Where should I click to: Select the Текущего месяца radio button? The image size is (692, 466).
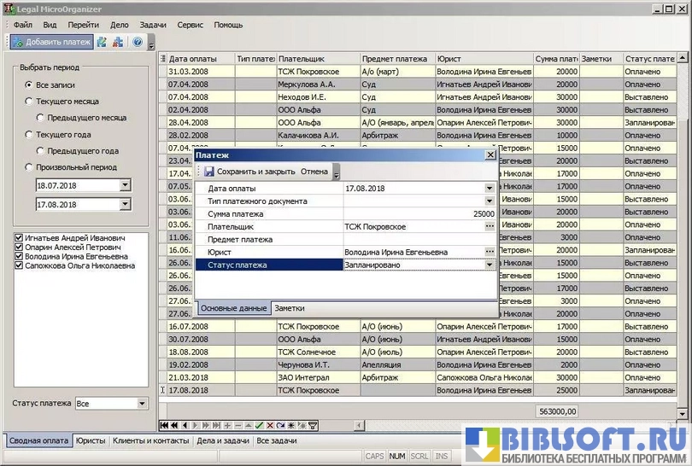click(x=30, y=102)
